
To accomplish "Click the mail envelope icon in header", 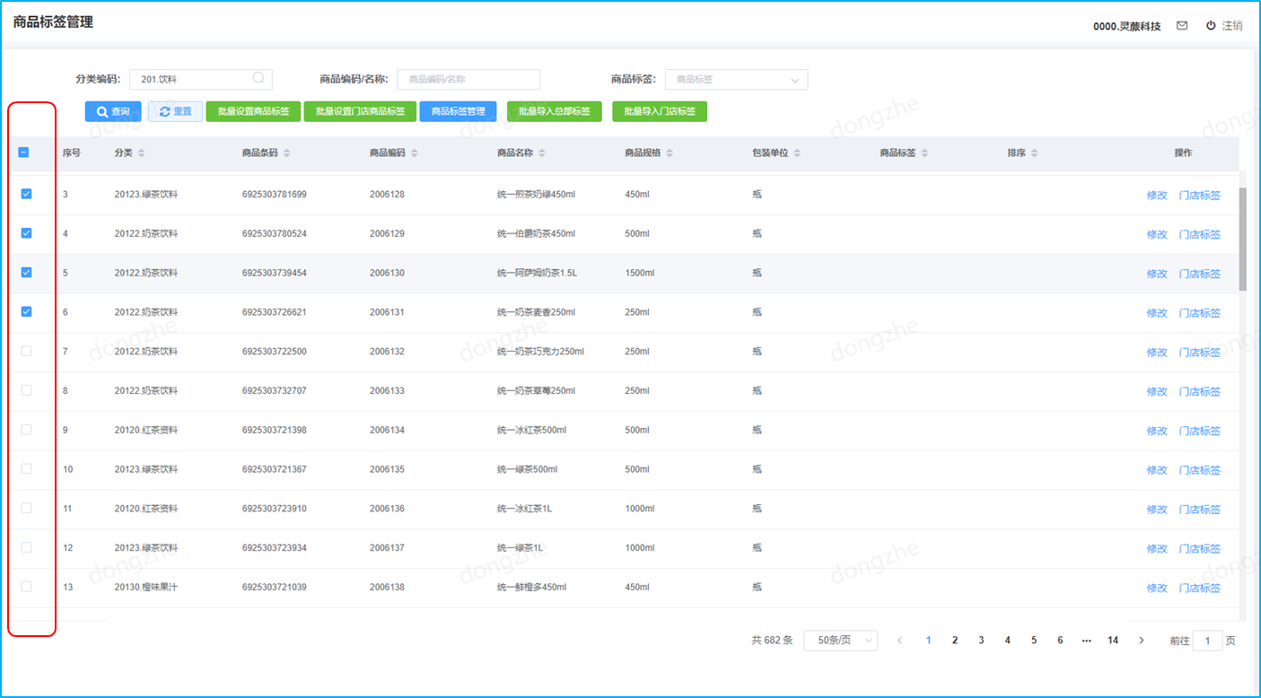I will [1182, 26].
